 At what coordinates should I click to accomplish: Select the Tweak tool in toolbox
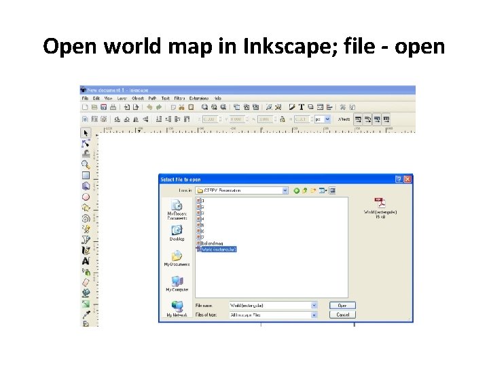[86, 154]
